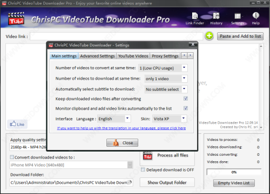This screenshot has height=194, width=270.
Task: Close the Settings dialog with the X
Action: point(193,45)
